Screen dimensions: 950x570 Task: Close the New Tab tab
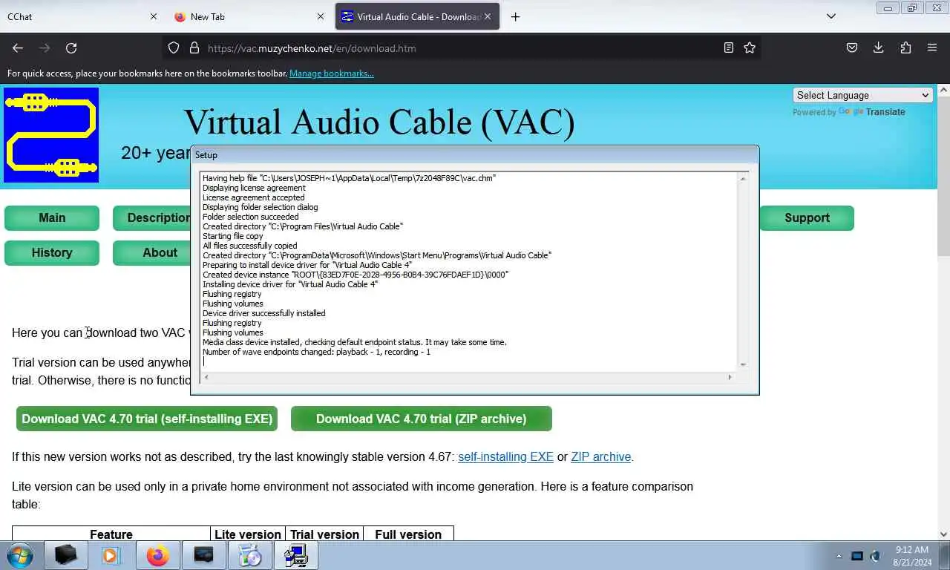pos(321,16)
